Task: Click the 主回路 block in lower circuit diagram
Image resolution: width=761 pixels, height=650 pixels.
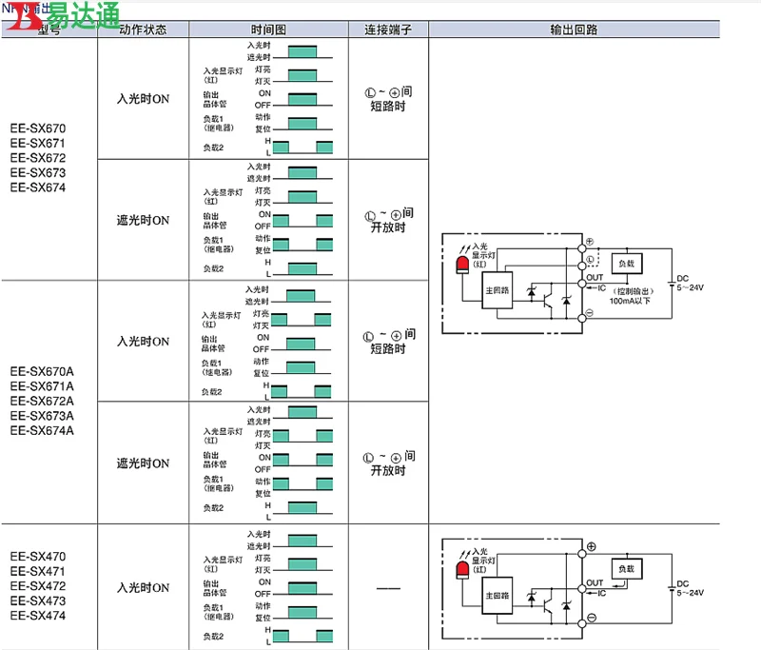Action: (x=497, y=595)
